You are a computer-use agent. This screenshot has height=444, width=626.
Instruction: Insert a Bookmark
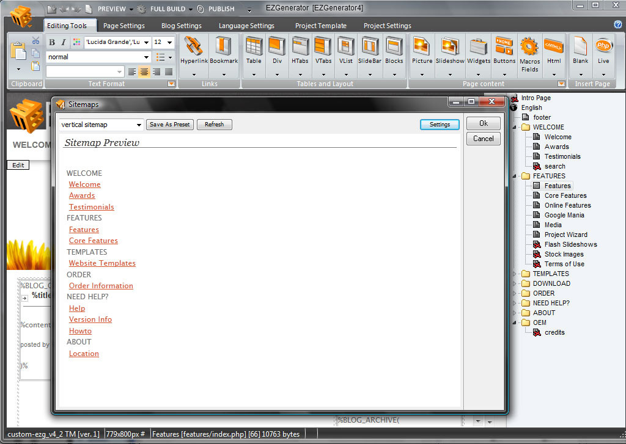[x=224, y=50]
